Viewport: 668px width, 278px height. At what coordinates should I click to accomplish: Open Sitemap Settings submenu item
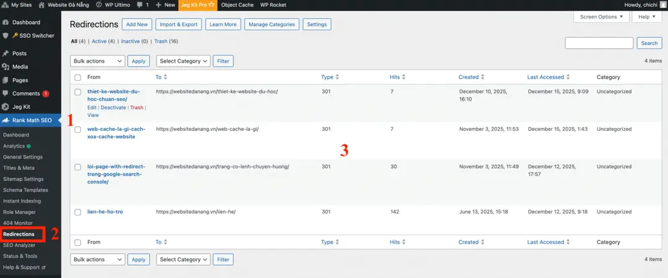[23, 179]
